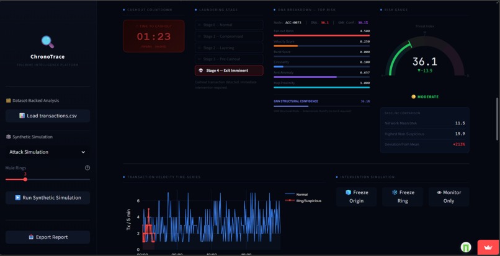Select Stage 2 — Layering row
This screenshot has height=256, width=500.
point(229,48)
